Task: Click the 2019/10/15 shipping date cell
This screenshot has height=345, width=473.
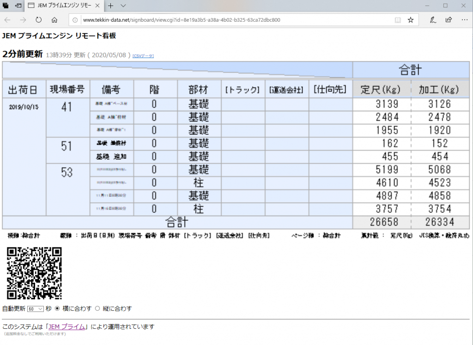Action: pyautogui.click(x=24, y=157)
